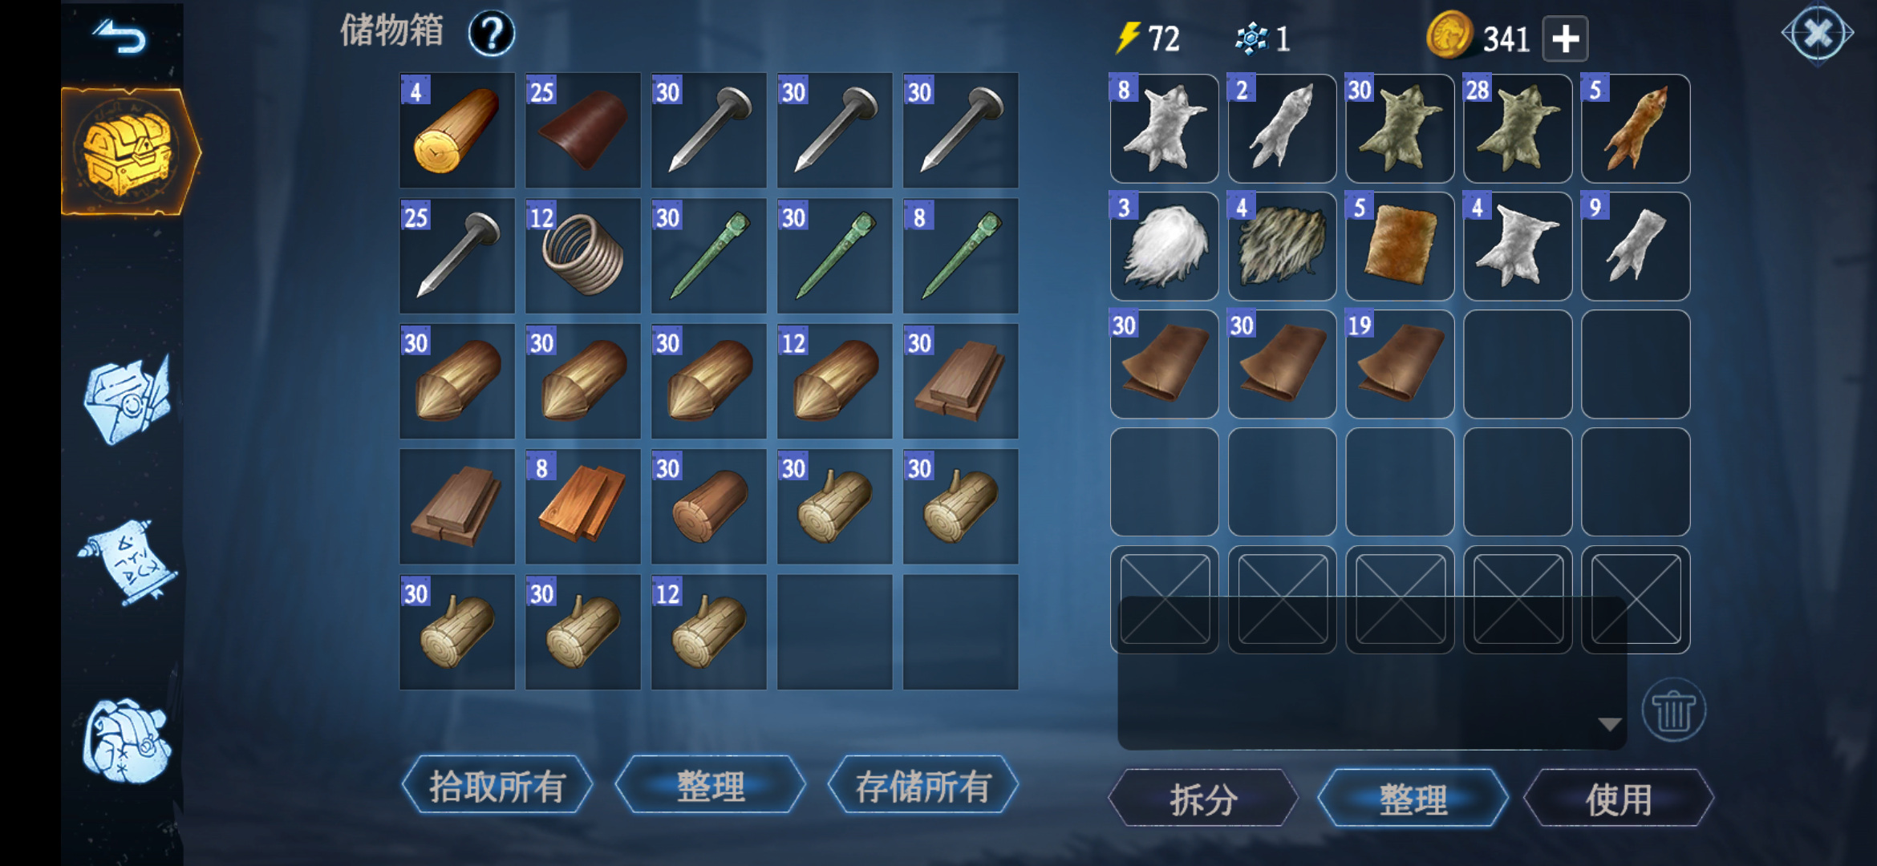The height and width of the screenshot is (866, 1877).
Task: Select the white fluffy fur stack of 3
Action: (x=1165, y=246)
